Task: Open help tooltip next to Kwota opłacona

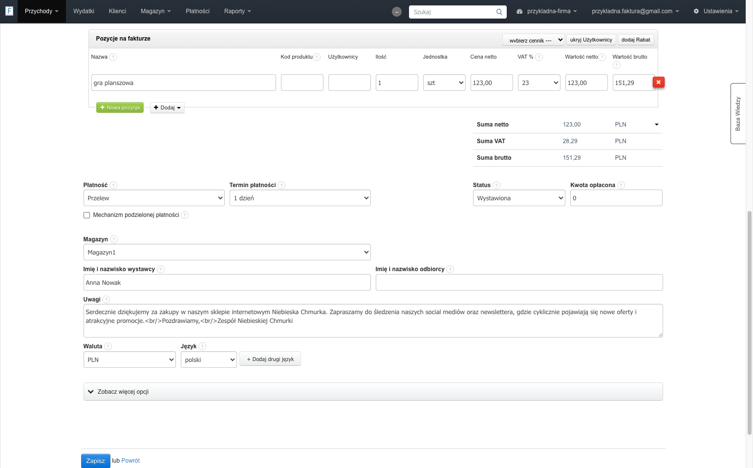Action: 621,185
